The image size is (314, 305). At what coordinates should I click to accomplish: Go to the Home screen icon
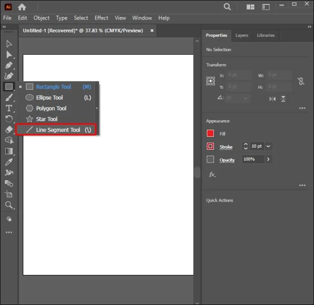22,7
